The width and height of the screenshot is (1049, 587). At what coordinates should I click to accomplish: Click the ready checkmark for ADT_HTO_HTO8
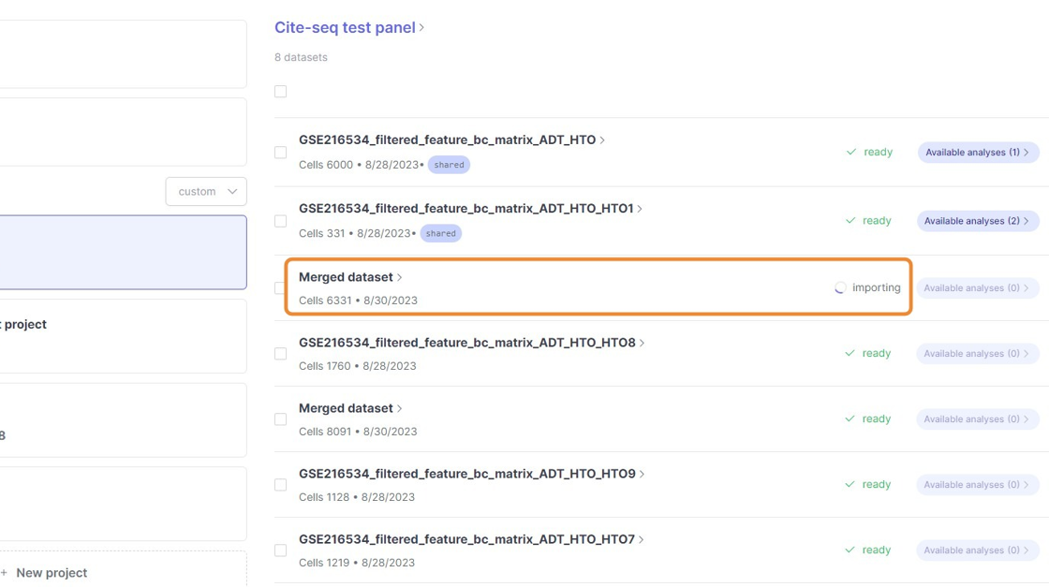(x=850, y=354)
